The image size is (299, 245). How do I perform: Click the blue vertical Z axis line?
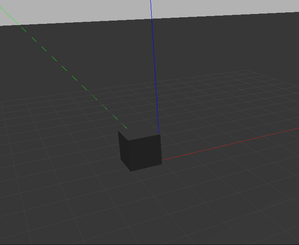155,67
